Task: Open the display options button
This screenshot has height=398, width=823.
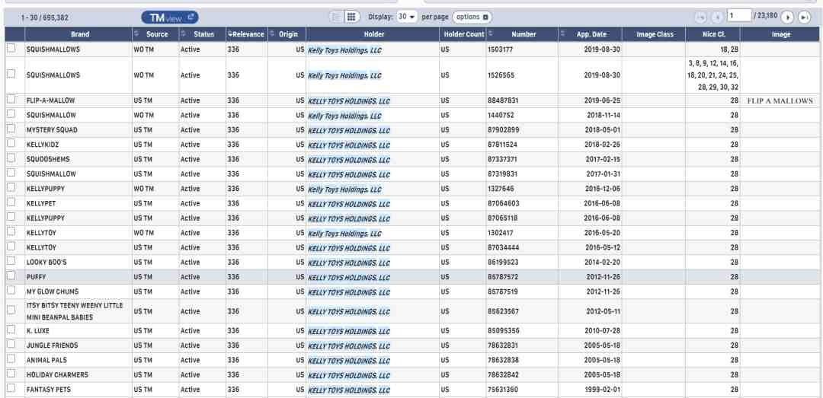Action: click(472, 17)
